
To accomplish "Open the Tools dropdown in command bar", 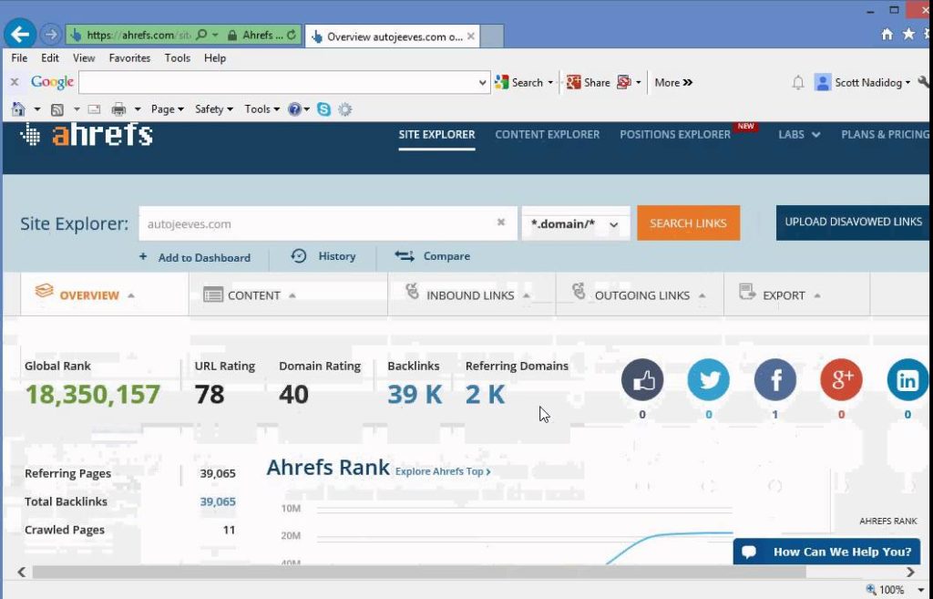I will (x=261, y=109).
